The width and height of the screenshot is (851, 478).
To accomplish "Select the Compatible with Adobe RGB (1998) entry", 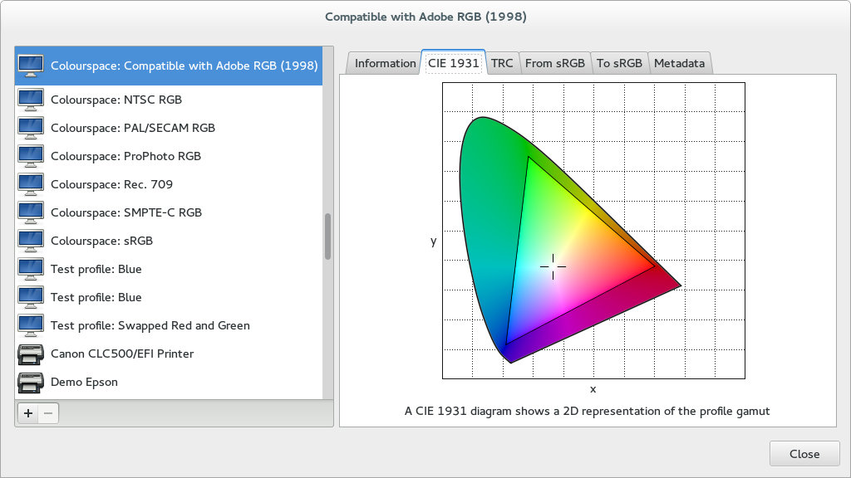I will (184, 66).
